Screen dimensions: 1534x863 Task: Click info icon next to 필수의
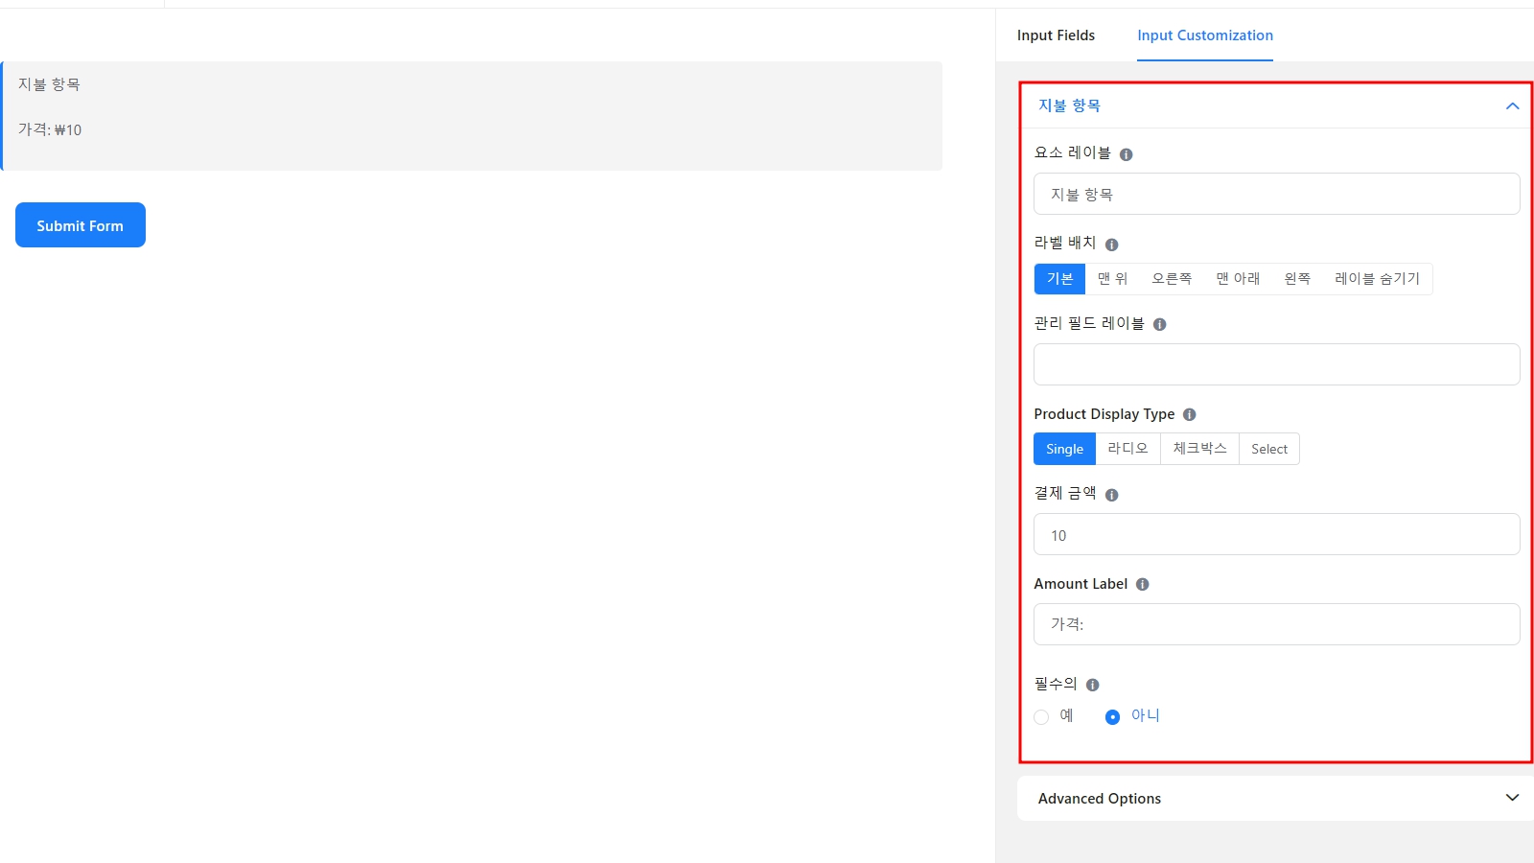pos(1092,685)
